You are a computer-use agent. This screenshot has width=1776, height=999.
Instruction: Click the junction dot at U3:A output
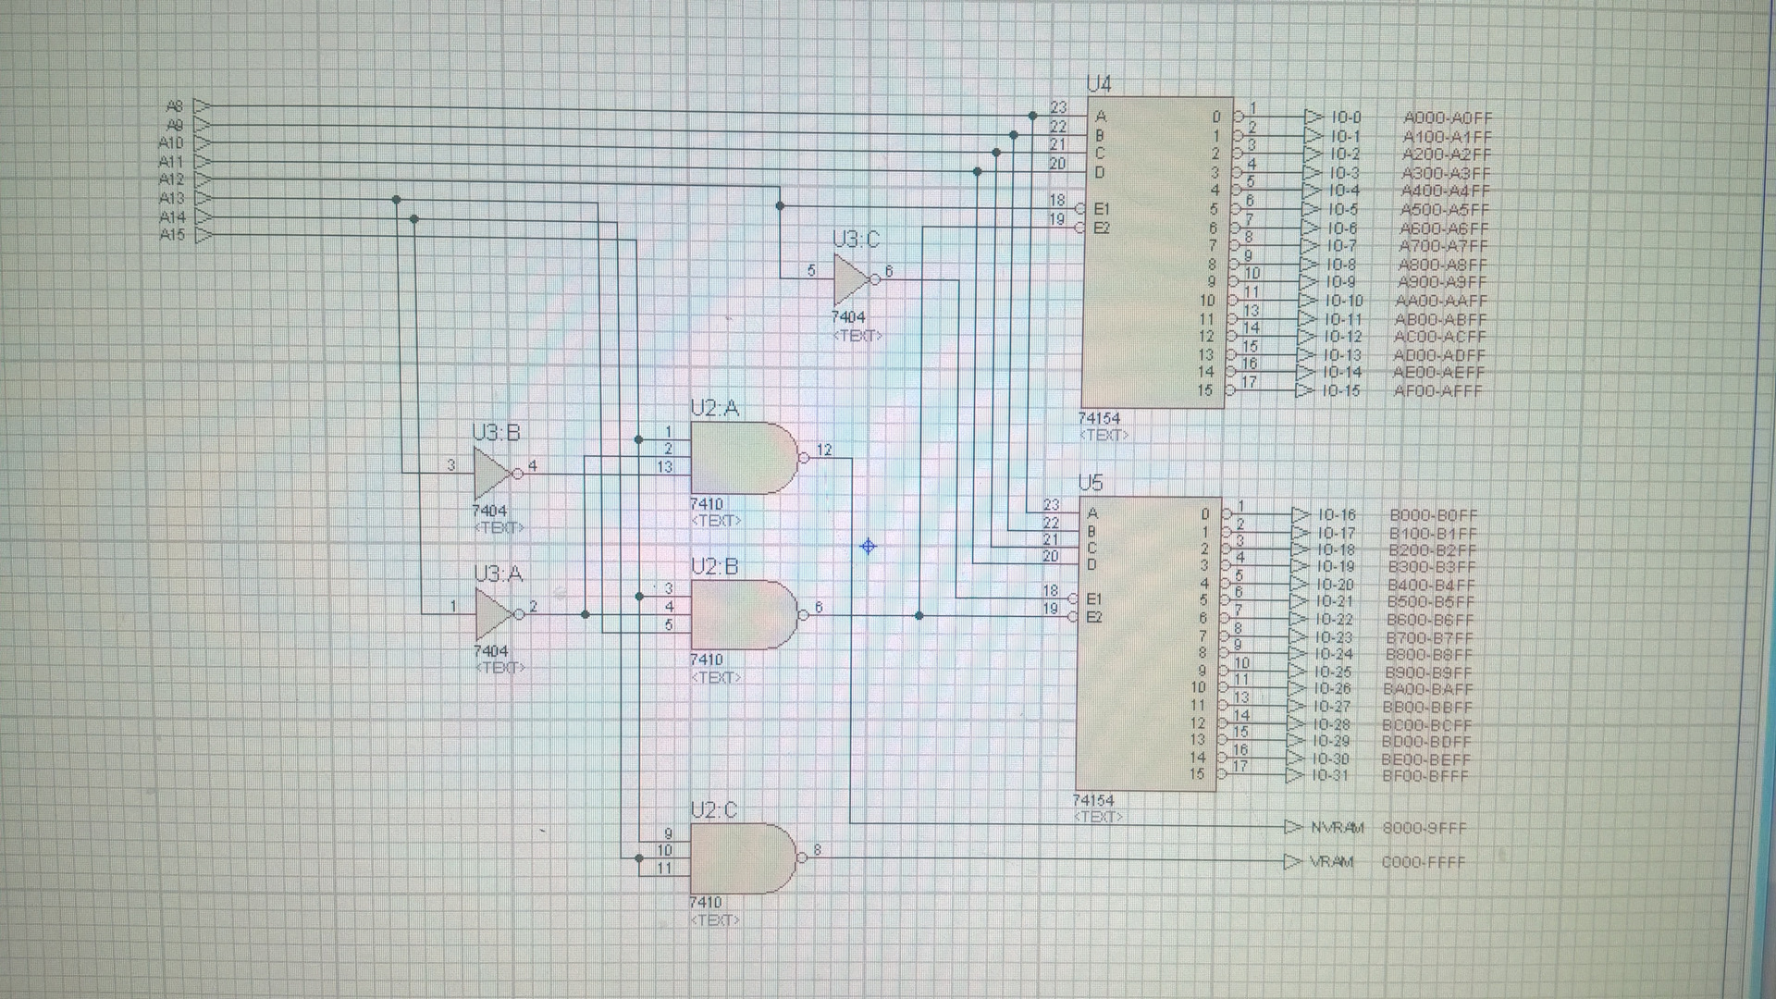click(585, 614)
